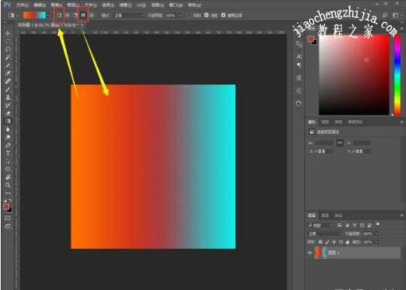The width and height of the screenshot is (406, 290).
Task: Select the Gradient tool in toolbox
Action: [8, 121]
